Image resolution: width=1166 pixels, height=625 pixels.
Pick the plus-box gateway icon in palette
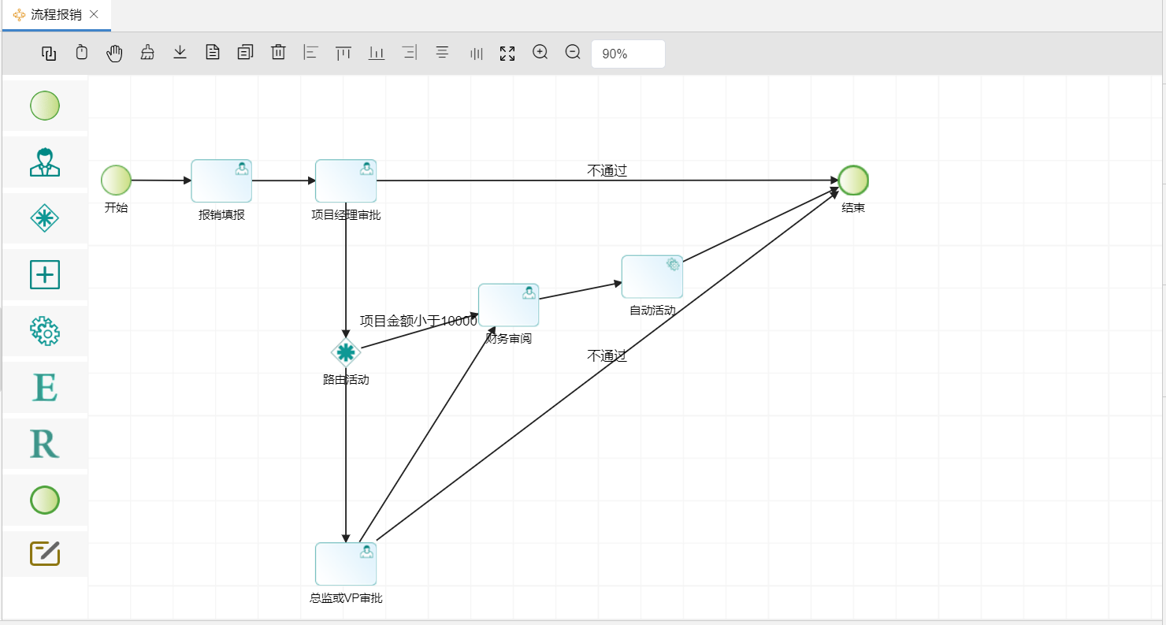tap(45, 274)
